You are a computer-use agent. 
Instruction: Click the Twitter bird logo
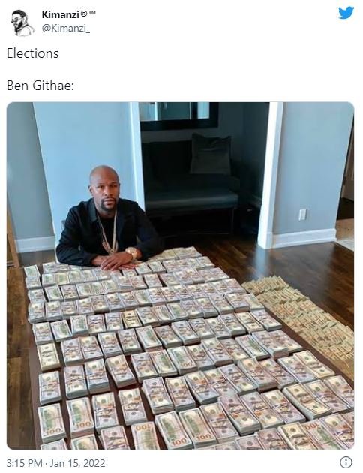346,13
